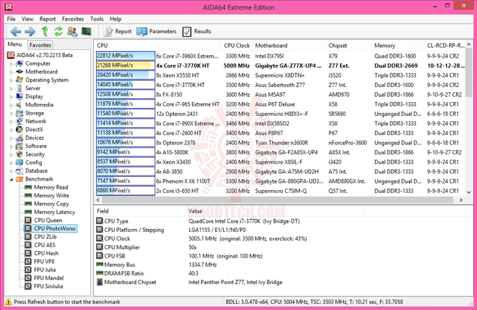Click the Motherboard tree icon
The height and width of the screenshot is (310, 477).
[19, 72]
